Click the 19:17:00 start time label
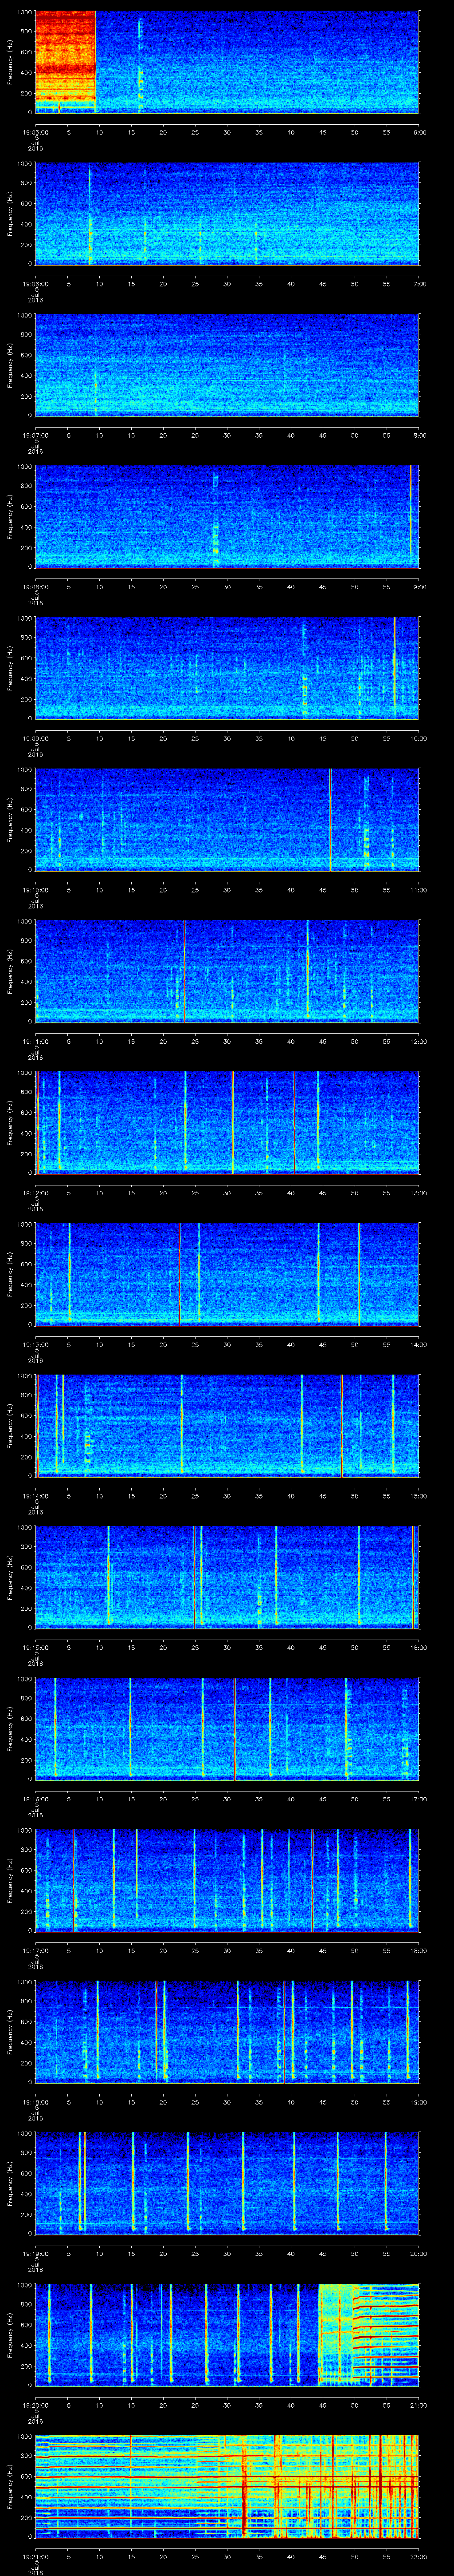The width and height of the screenshot is (454, 2576). [x=36, y=1950]
